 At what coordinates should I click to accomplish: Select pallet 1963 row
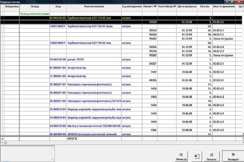[121, 97]
